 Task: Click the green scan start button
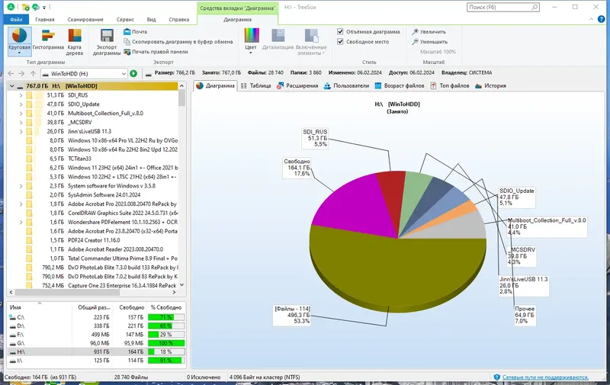pyautogui.click(x=133, y=73)
